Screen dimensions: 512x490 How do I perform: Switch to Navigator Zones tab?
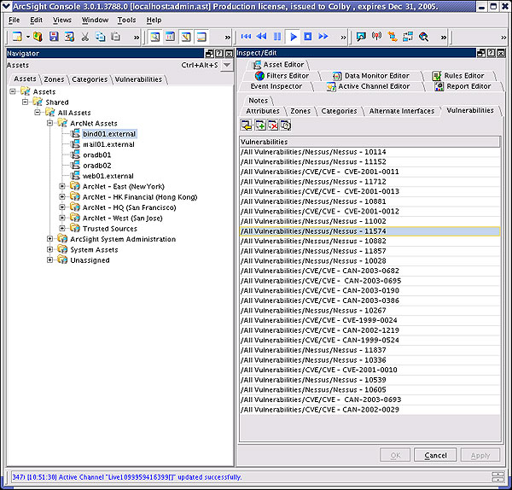pos(54,79)
